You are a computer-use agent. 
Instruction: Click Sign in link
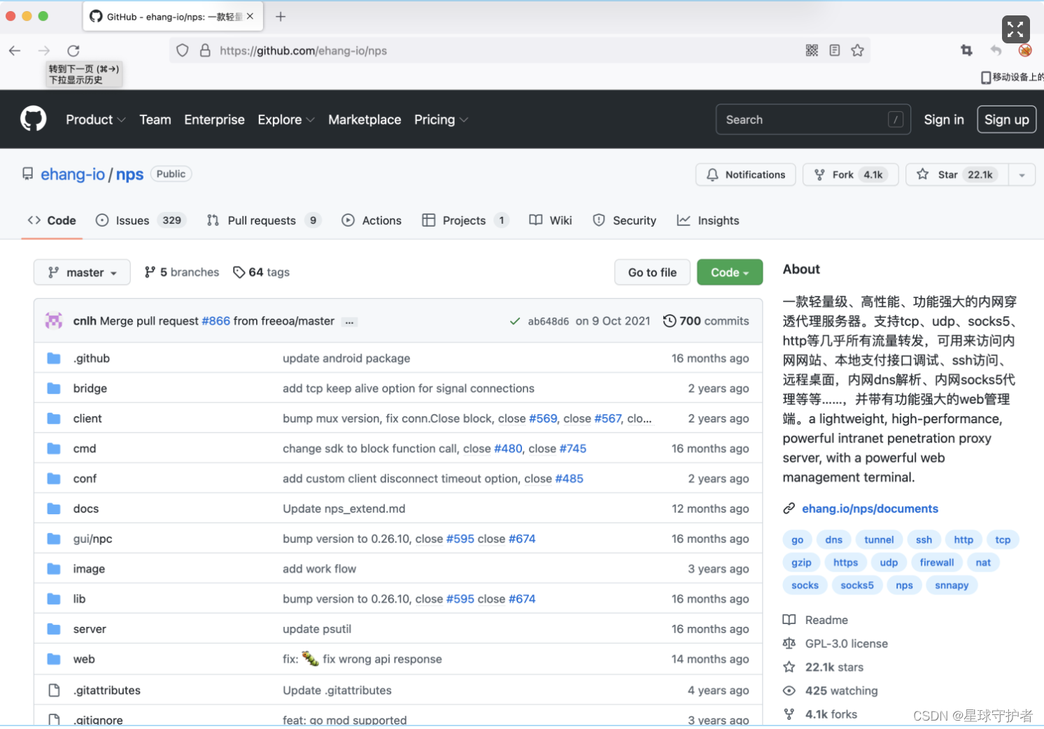[x=943, y=120]
